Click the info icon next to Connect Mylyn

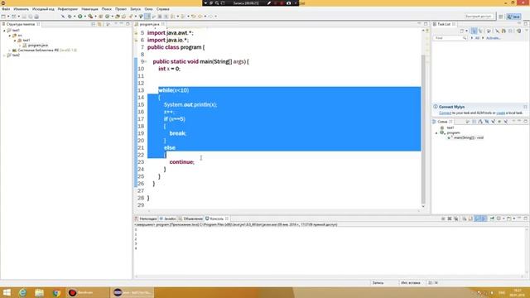pyautogui.click(x=436, y=107)
